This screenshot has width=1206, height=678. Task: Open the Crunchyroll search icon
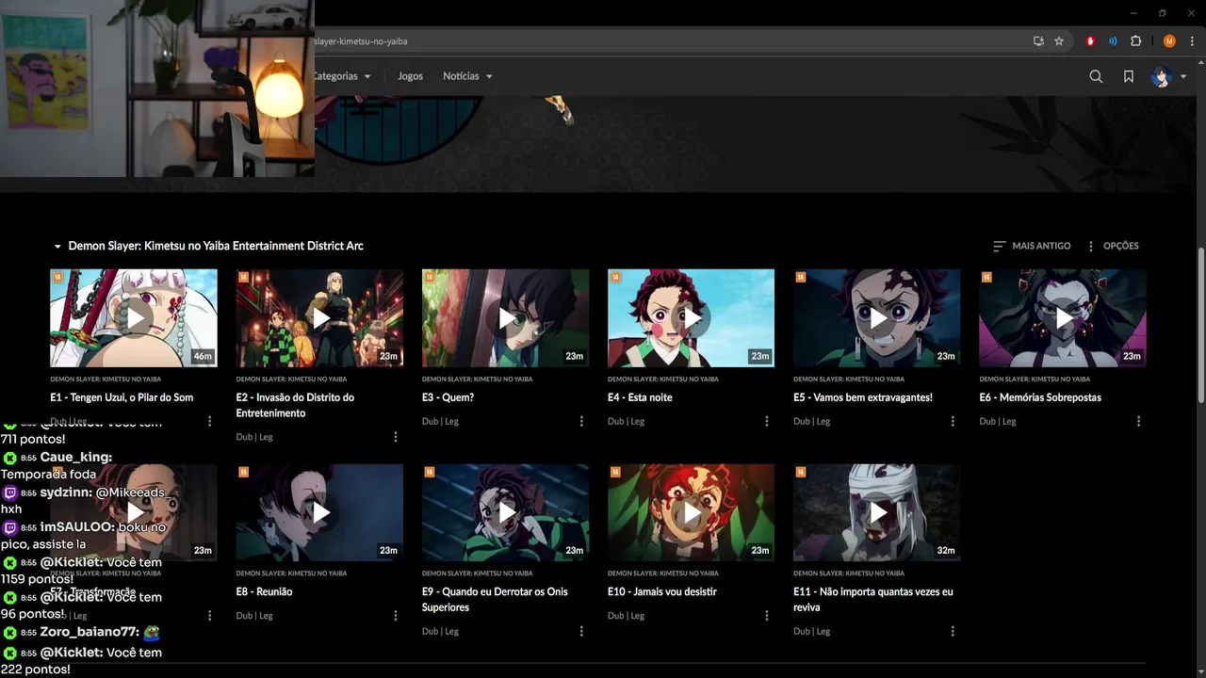tap(1096, 76)
